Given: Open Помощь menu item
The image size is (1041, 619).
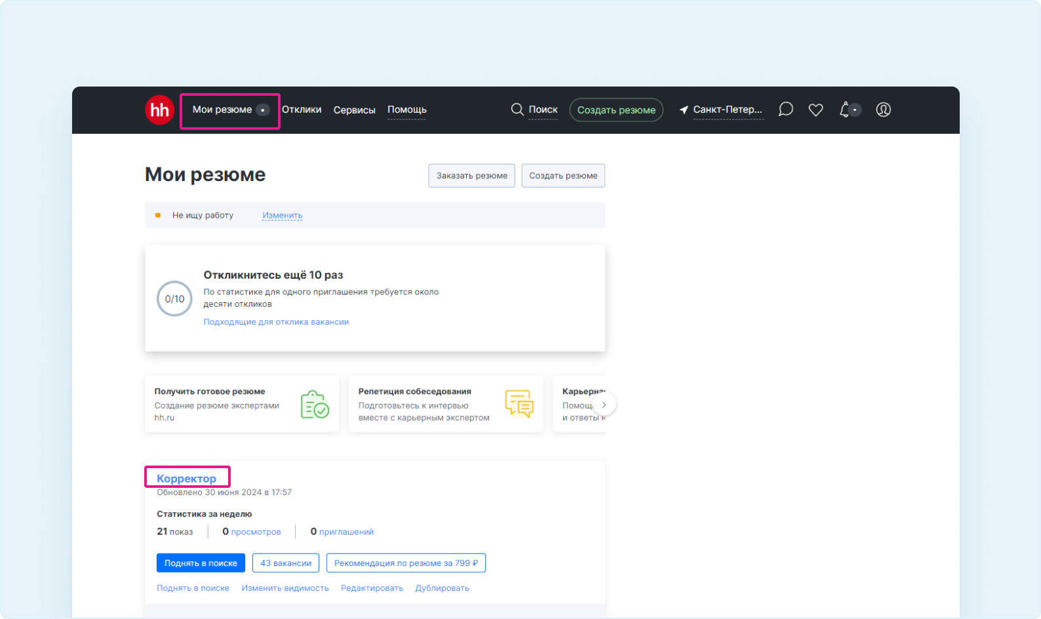Looking at the screenshot, I should click(407, 110).
